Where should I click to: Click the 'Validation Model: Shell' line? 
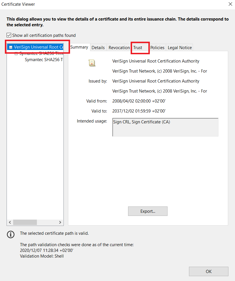42,256
